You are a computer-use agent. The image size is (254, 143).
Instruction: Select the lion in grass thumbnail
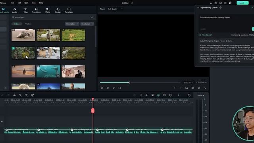[73, 35]
